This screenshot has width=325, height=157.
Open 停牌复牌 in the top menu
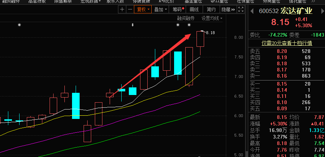point(142,1)
